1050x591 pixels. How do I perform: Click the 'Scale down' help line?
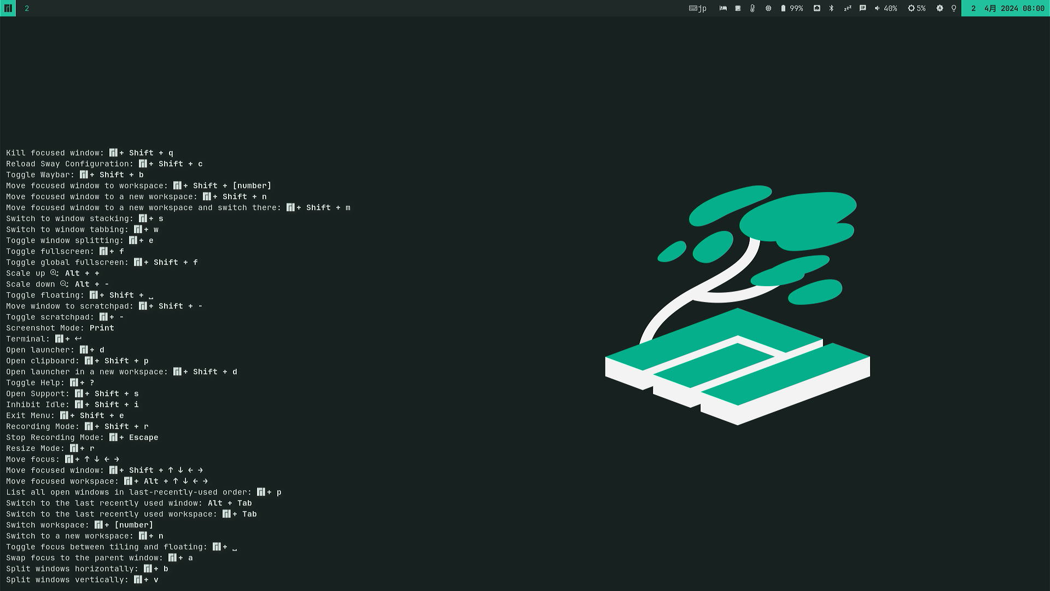pos(58,284)
